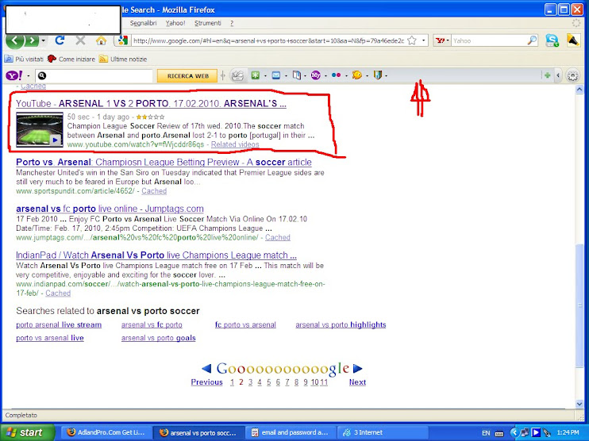Open the ? help menu
This screenshot has height=441, width=589.
pos(232,23)
